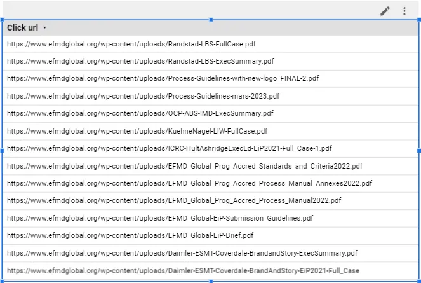Open the Click url column sort dropdown arrow
The height and width of the screenshot is (283, 421).
coord(44,28)
